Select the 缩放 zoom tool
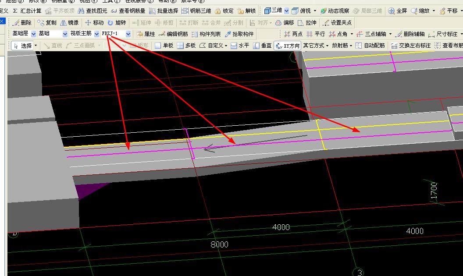463x276 pixels. click(x=420, y=11)
